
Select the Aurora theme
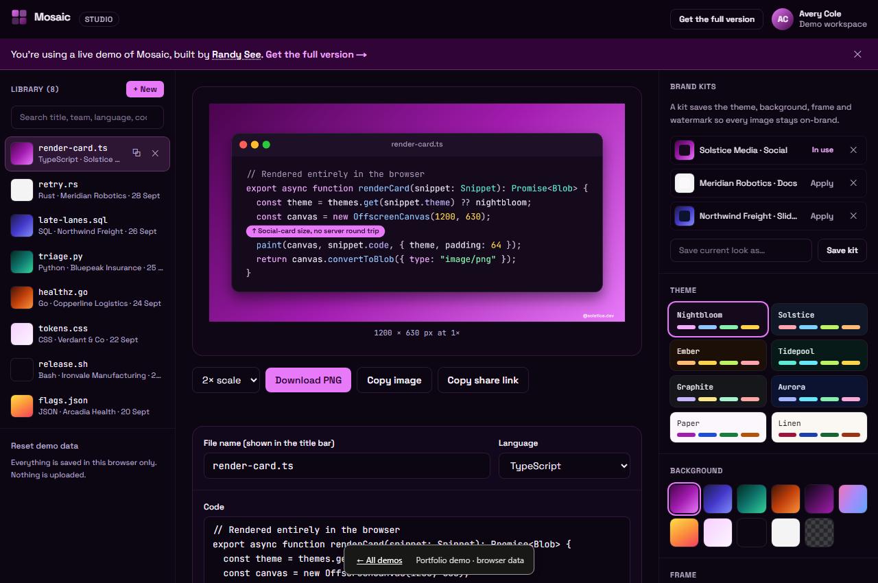(819, 391)
